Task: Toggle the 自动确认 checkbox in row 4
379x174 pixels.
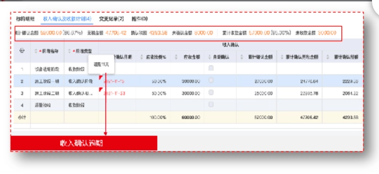Action: (x=211, y=104)
